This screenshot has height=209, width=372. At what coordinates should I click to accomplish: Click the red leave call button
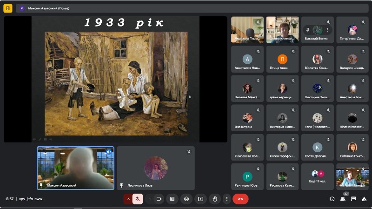click(240, 199)
